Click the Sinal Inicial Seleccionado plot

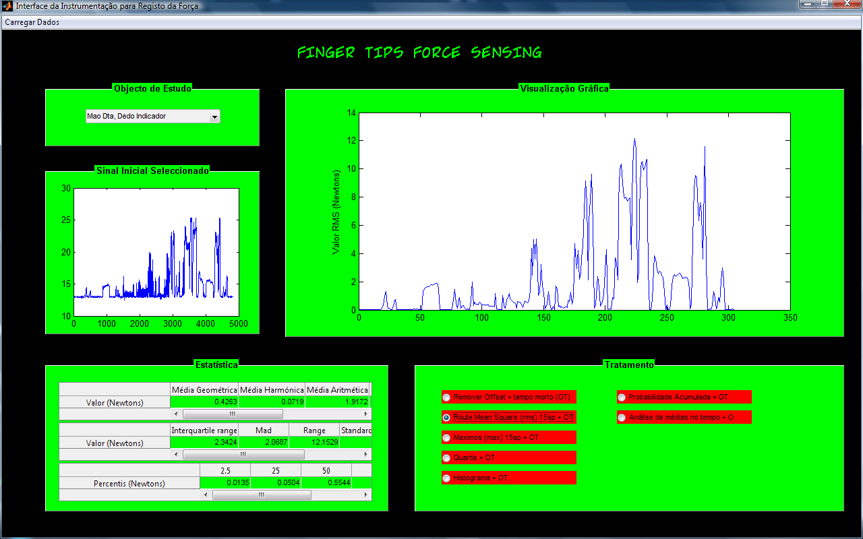[x=156, y=252]
